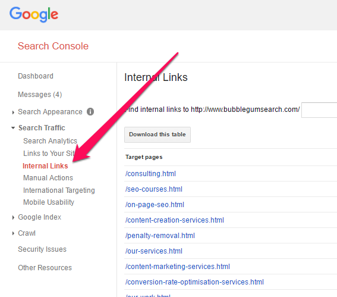Select Search Appearance menu label
Image resolution: width=337 pixels, height=297 pixels.
[50, 112]
